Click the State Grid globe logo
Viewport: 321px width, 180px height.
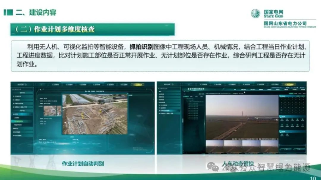[256, 14]
